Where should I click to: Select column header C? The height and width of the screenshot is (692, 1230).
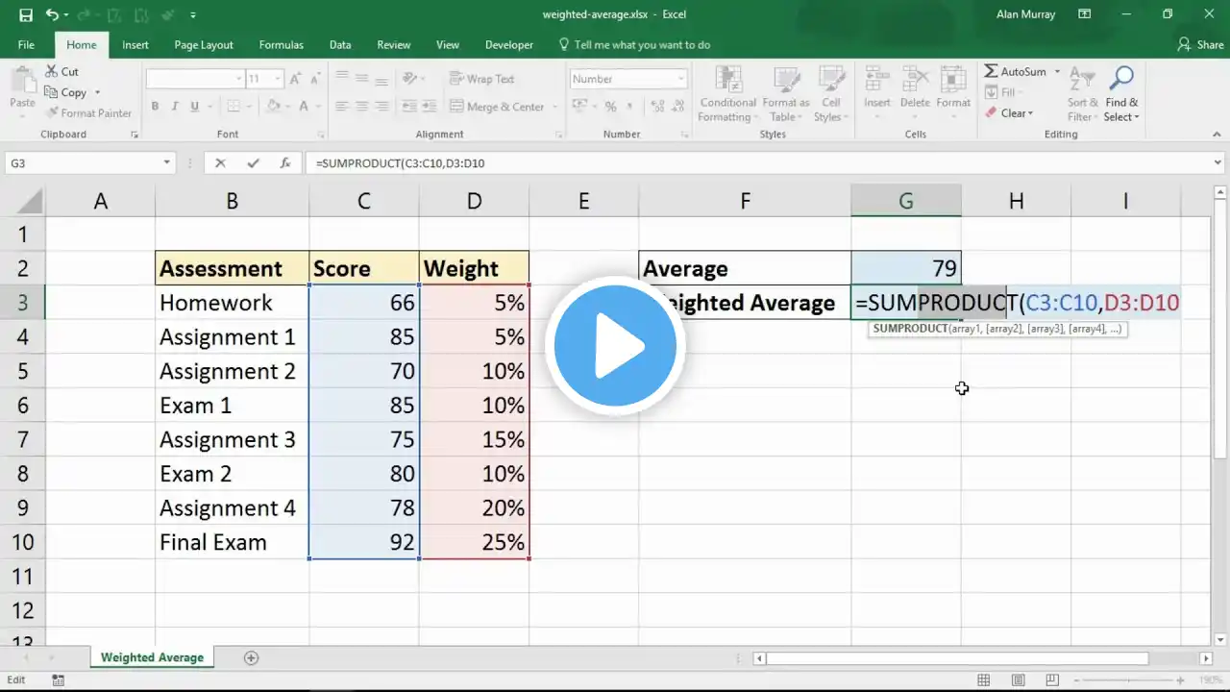[x=364, y=201]
